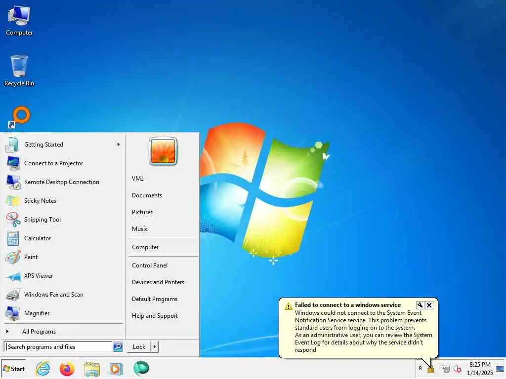Dismiss the notification balloon with X
506x379 pixels.
point(429,305)
